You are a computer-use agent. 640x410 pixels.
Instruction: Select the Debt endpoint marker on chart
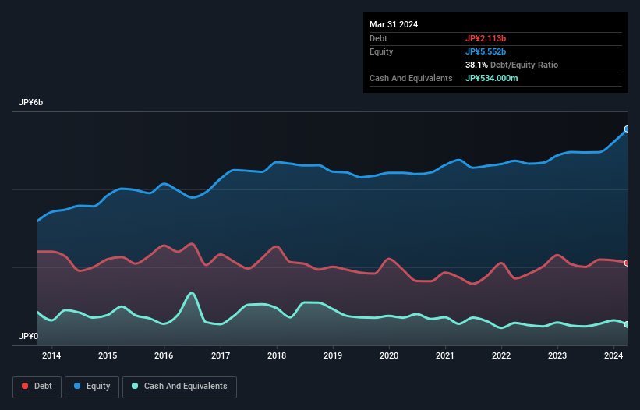click(627, 263)
